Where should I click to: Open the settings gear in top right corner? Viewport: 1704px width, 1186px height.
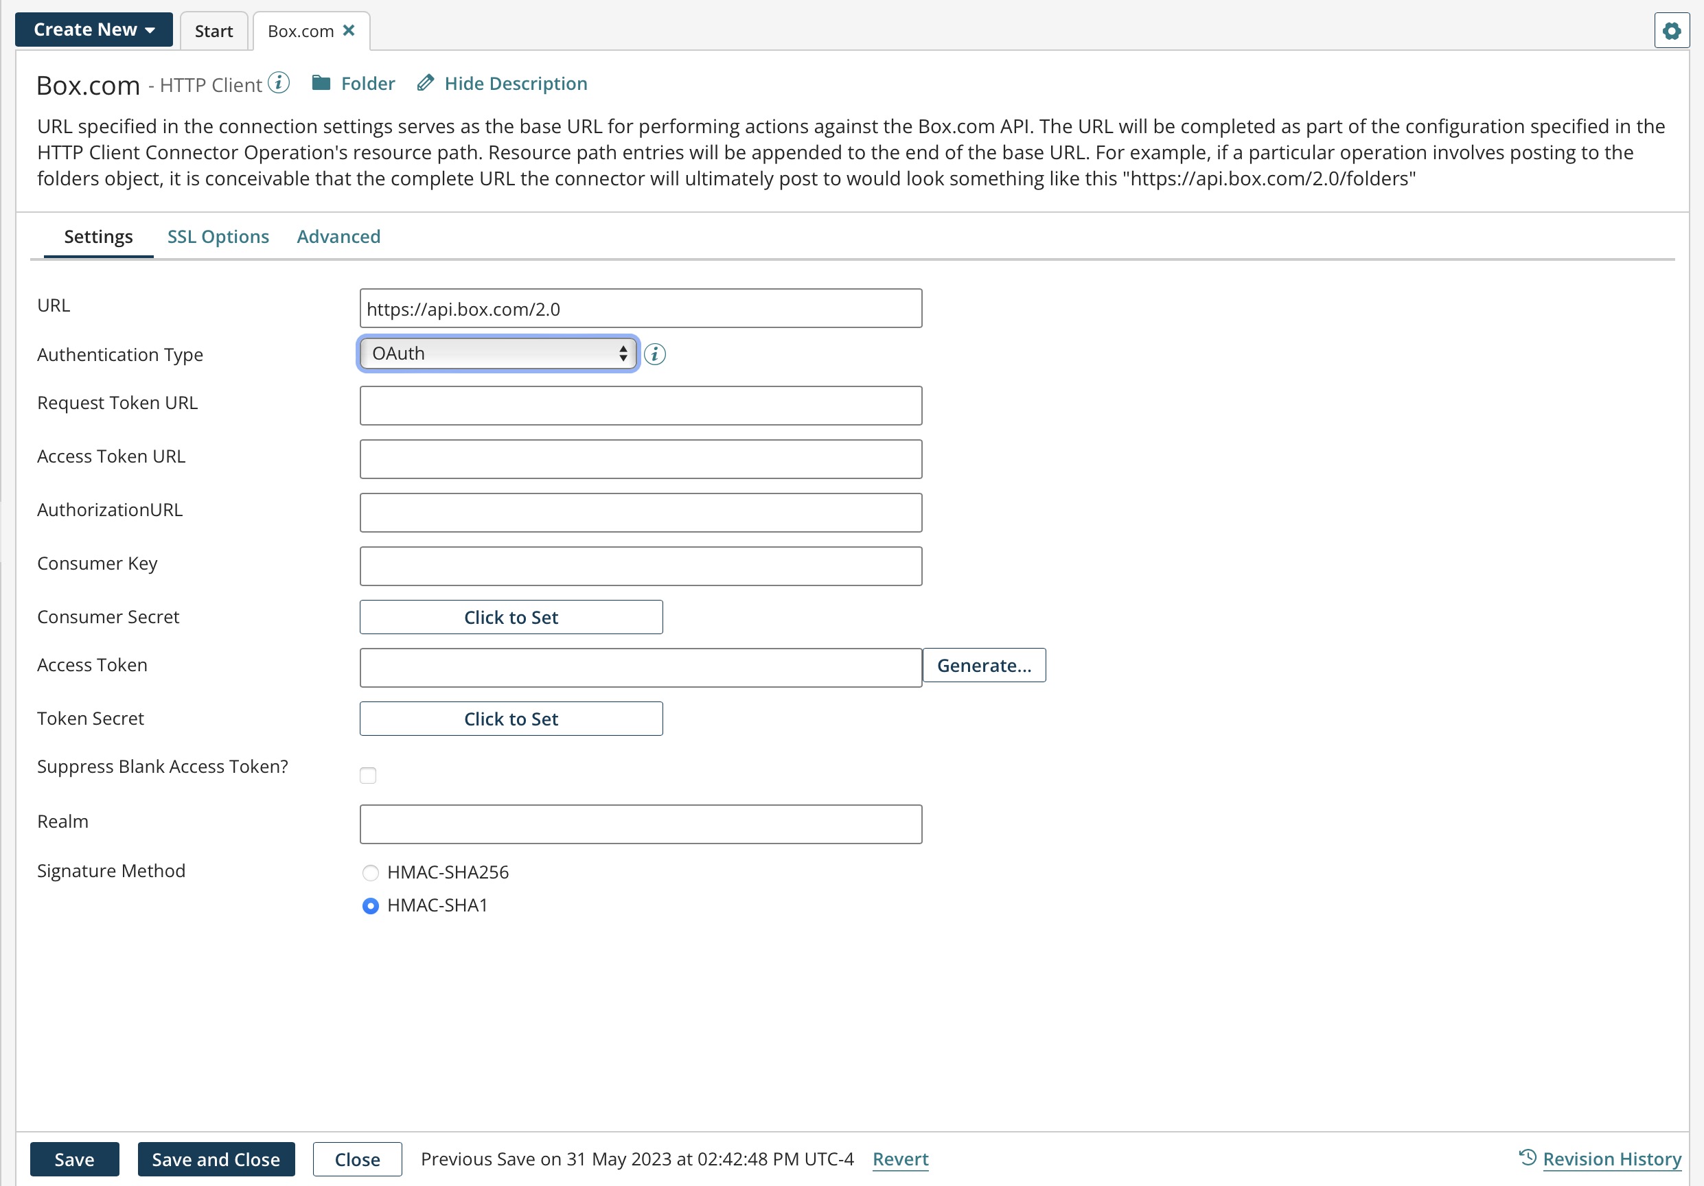pos(1671,30)
